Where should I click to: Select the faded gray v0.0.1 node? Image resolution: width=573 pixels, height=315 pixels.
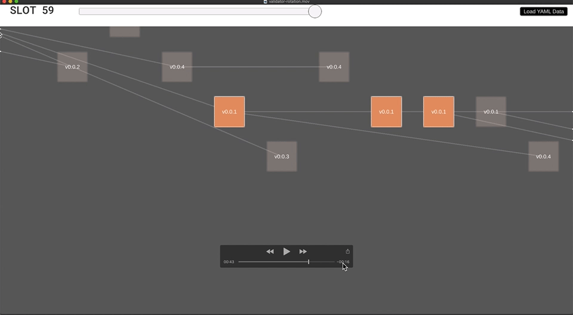491,112
